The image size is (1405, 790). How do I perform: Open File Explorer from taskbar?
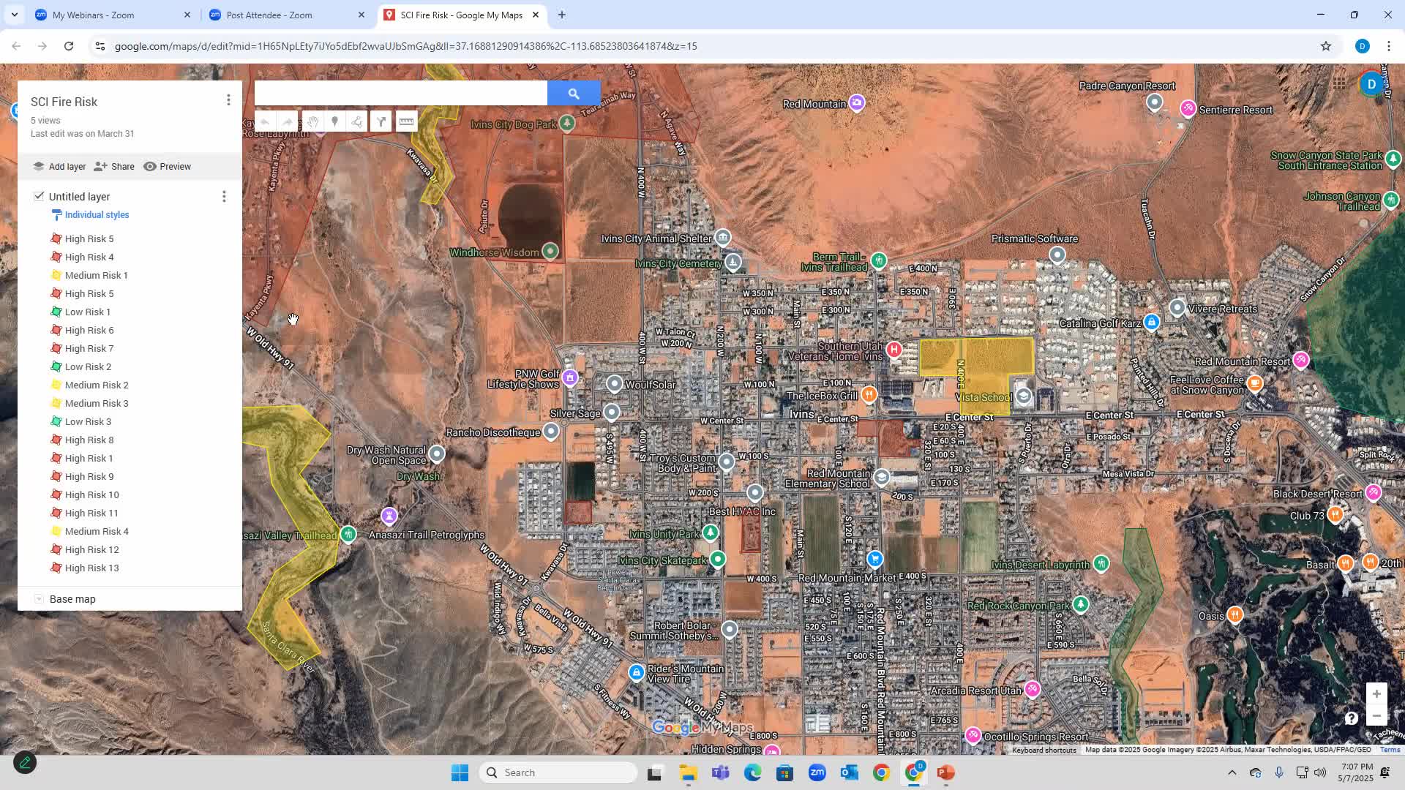pyautogui.click(x=688, y=772)
